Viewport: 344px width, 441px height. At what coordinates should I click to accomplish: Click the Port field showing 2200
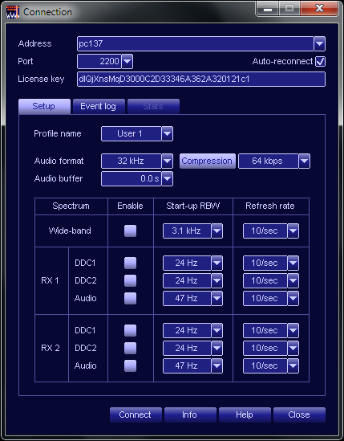[99, 61]
